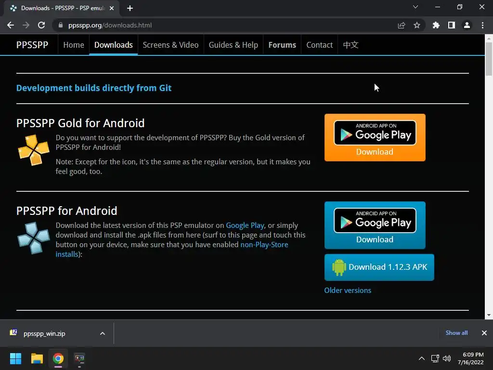
Task: Go back to the previous page
Action: (x=11, y=25)
